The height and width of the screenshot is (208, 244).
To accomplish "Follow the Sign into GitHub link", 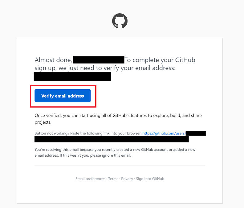I will coord(150,179).
